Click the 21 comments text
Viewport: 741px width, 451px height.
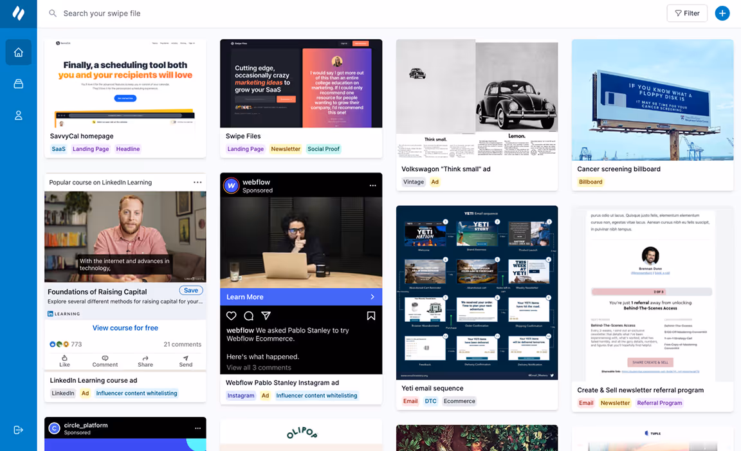tap(183, 344)
